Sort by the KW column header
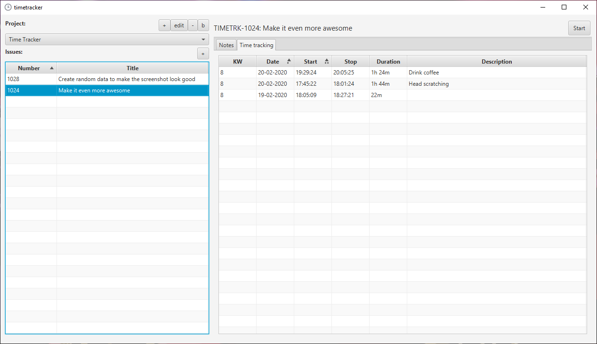The image size is (597, 344). (238, 61)
